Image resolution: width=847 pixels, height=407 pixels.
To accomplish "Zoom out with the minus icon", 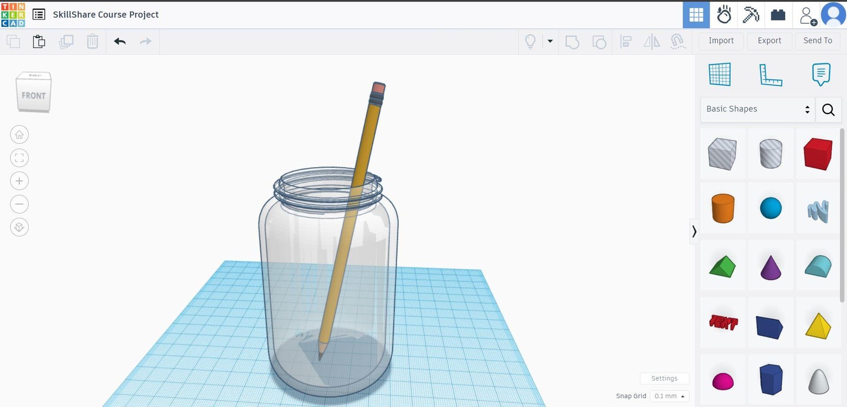I will 19,204.
